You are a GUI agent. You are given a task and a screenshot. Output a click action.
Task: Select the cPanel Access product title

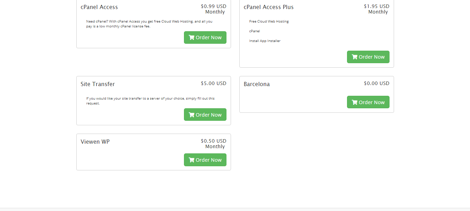click(99, 7)
